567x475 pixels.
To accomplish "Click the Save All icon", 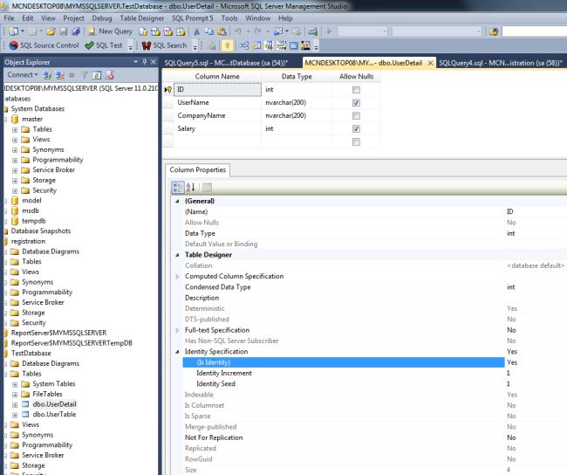I will 76,31.
